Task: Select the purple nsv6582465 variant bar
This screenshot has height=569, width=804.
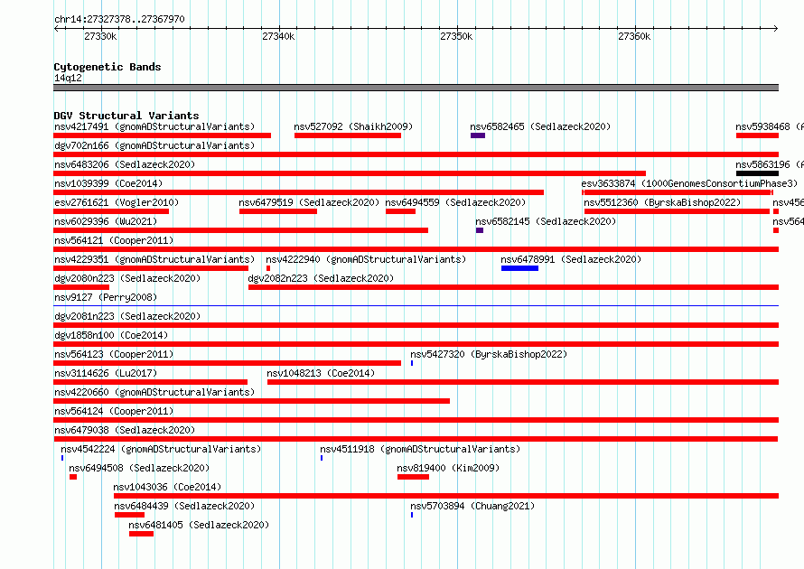Action: click(478, 135)
